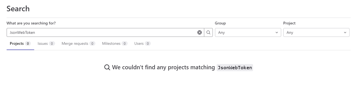Viewport: 360px width, 108px height.
Task: Click the Issues count badge
Action: click(x=52, y=44)
